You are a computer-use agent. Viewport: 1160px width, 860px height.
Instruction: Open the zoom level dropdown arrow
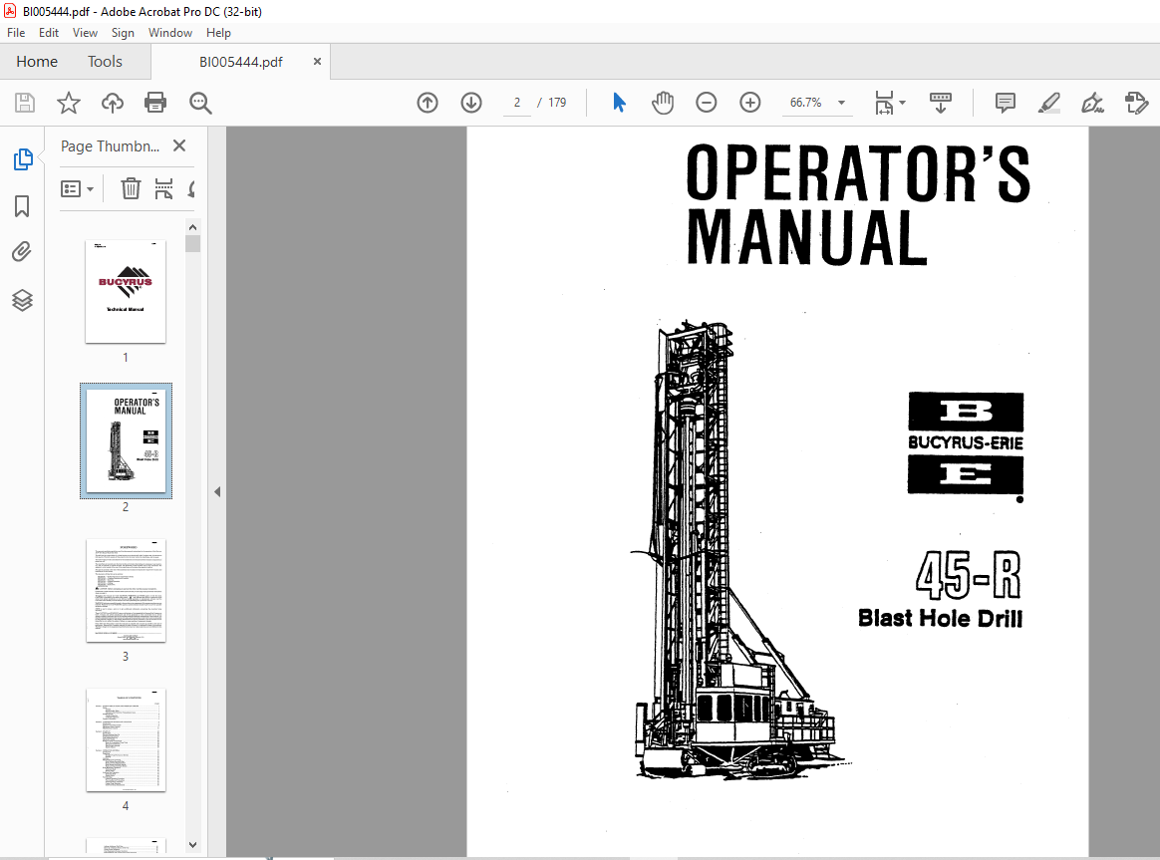[x=841, y=103]
